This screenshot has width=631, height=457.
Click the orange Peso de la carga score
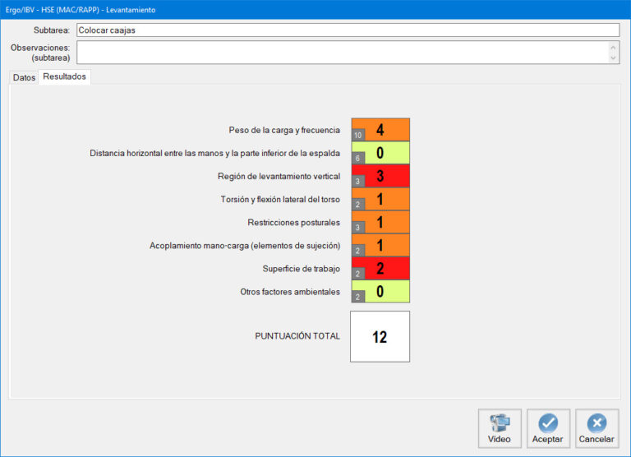click(380, 130)
